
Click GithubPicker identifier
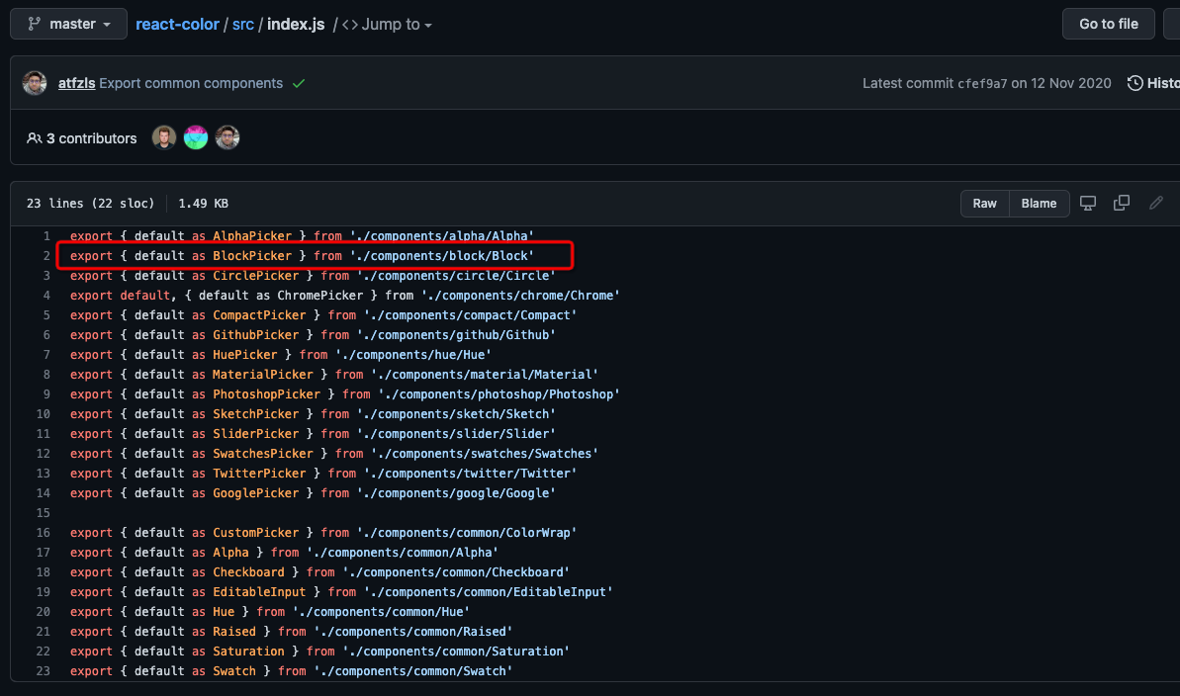pos(256,335)
